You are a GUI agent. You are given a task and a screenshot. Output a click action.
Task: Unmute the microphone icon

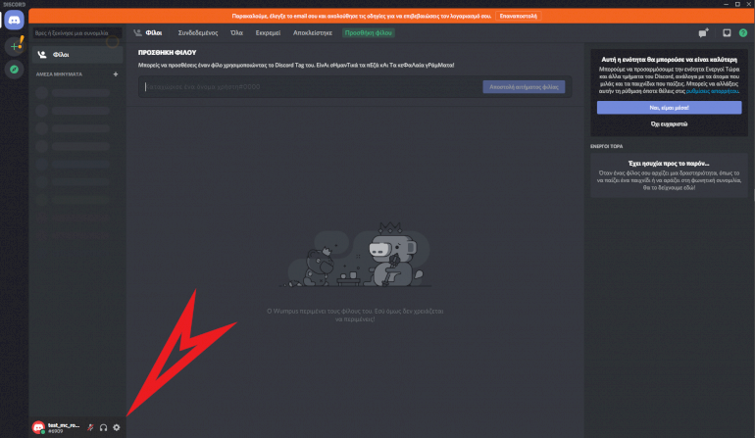coord(90,427)
